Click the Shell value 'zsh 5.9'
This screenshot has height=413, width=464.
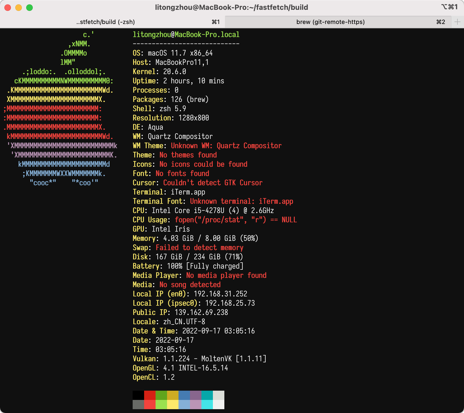pyautogui.click(x=173, y=109)
